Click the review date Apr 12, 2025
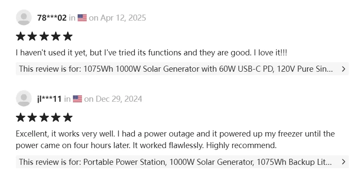 [x=123, y=18]
